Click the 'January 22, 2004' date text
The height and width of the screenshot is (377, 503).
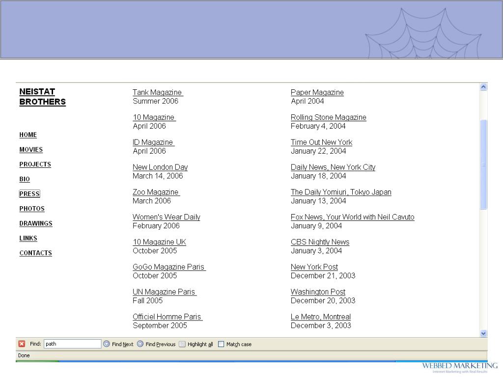pos(318,151)
